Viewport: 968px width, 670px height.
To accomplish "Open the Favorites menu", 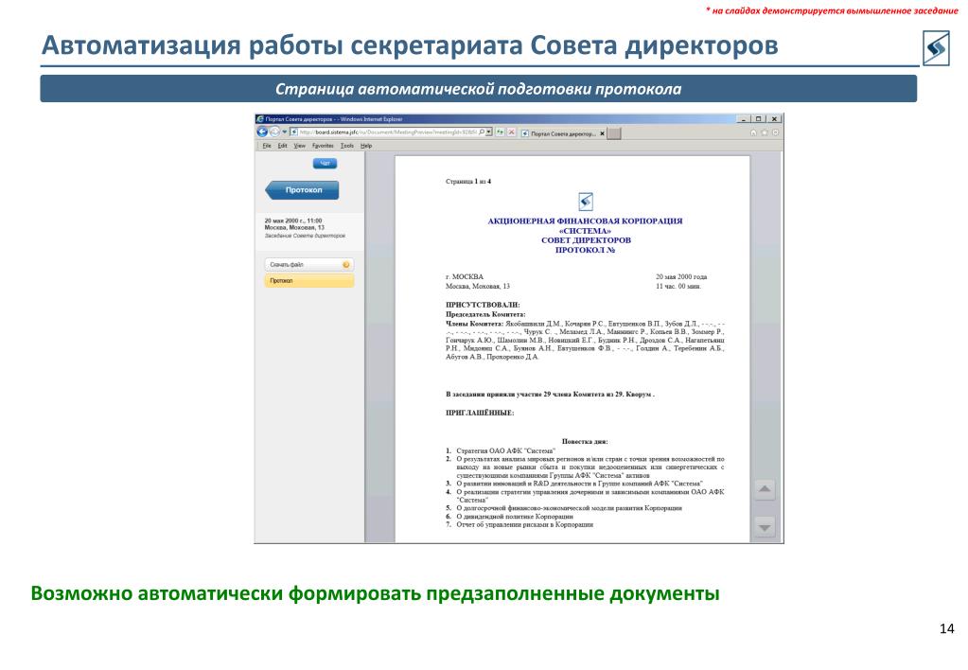I will click(323, 146).
